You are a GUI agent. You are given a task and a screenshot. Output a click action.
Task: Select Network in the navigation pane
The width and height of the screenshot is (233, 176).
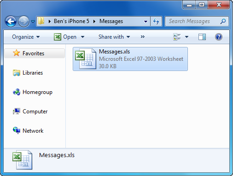(x=33, y=131)
